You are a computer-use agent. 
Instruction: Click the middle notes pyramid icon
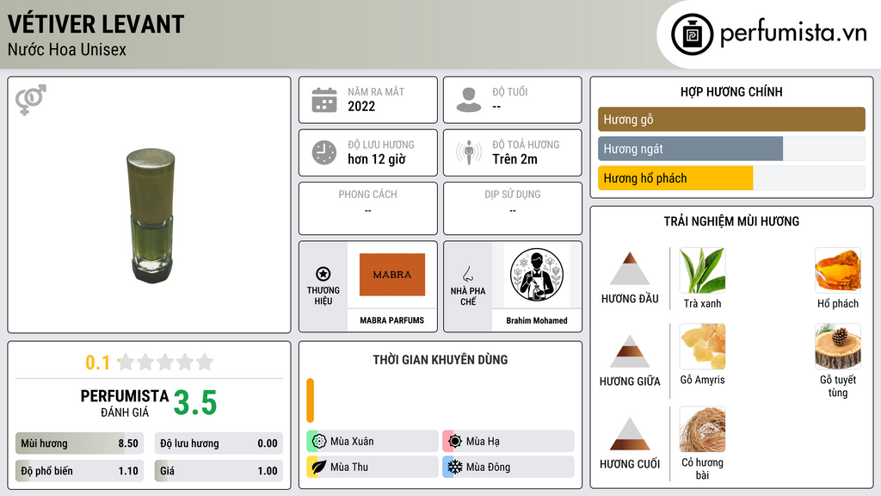click(630, 351)
